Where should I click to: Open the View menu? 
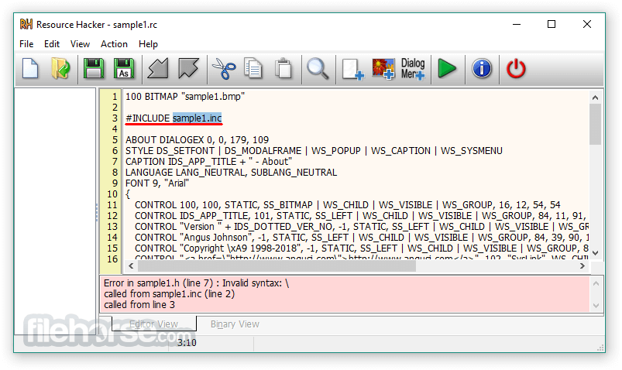coord(80,44)
